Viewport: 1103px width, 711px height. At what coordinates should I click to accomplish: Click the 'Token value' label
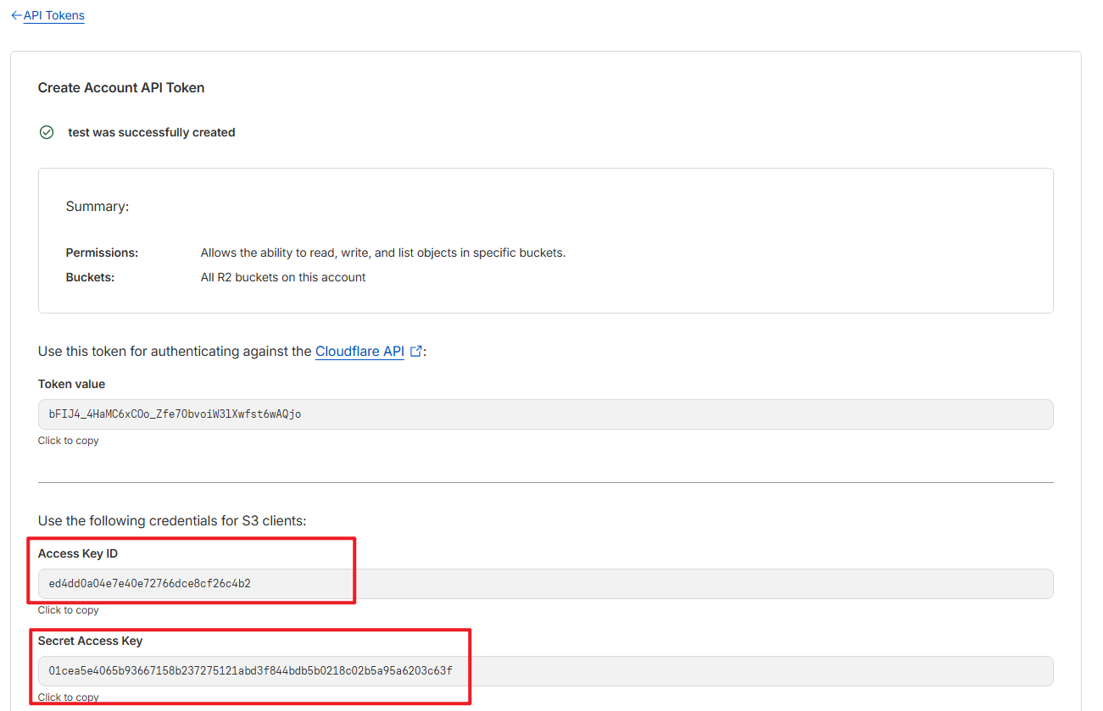click(x=71, y=384)
